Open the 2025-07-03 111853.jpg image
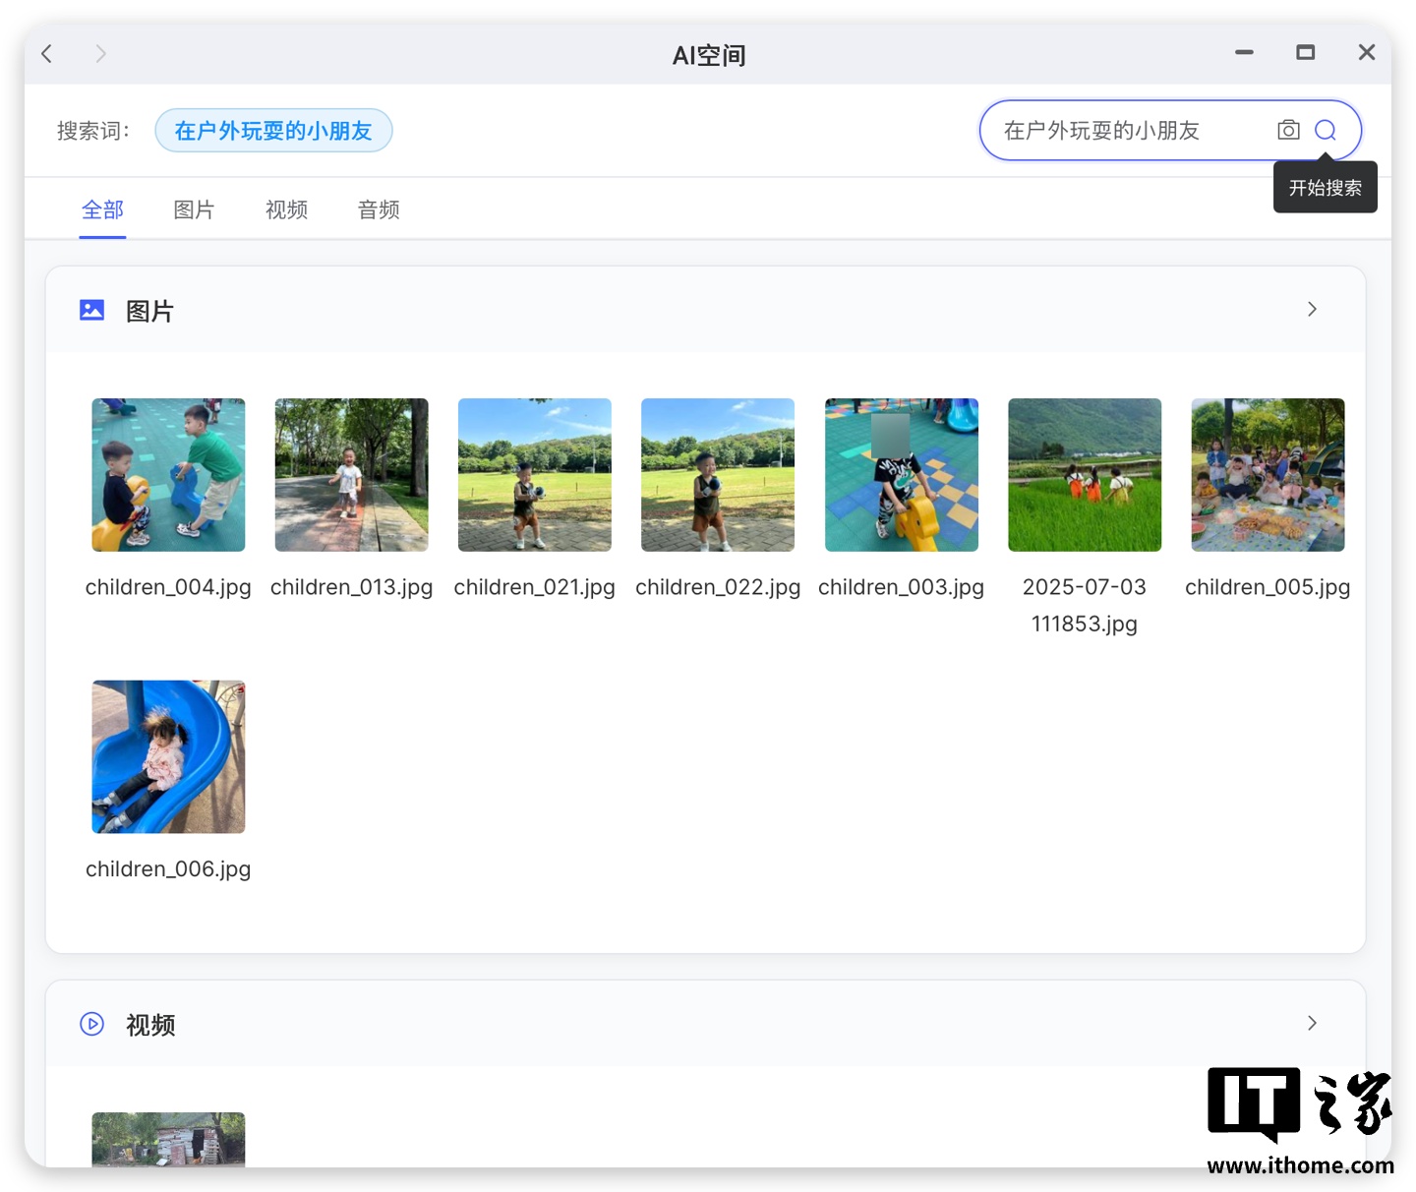The width and height of the screenshot is (1416, 1192). pos(1085,475)
